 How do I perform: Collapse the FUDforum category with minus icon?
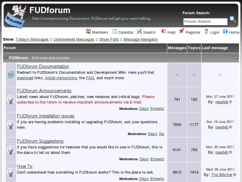(6, 58)
